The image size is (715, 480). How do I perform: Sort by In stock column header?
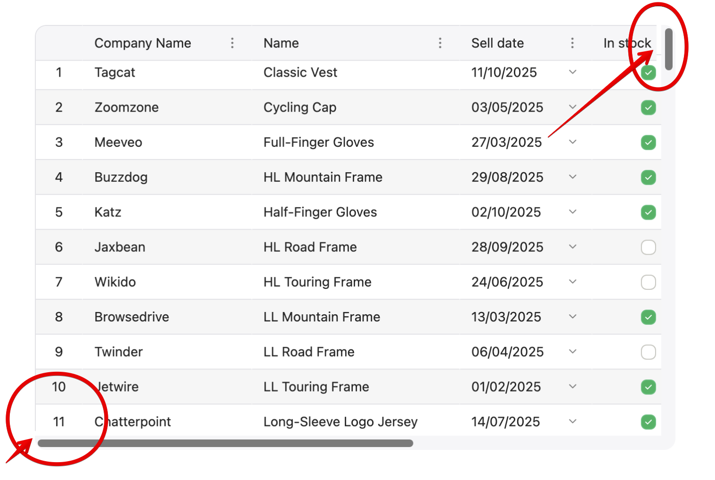coord(627,43)
